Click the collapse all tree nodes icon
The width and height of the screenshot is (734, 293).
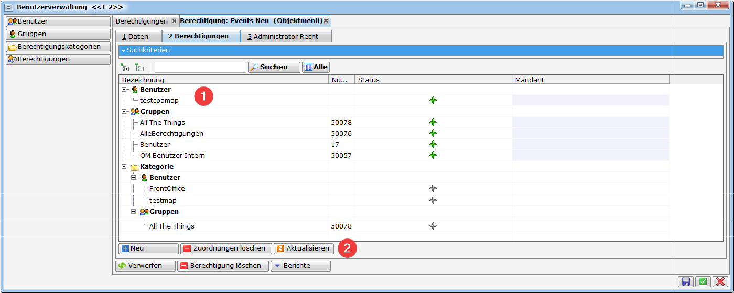point(139,67)
